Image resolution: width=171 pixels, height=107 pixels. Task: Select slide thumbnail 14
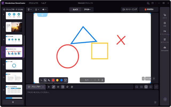coord(14,90)
